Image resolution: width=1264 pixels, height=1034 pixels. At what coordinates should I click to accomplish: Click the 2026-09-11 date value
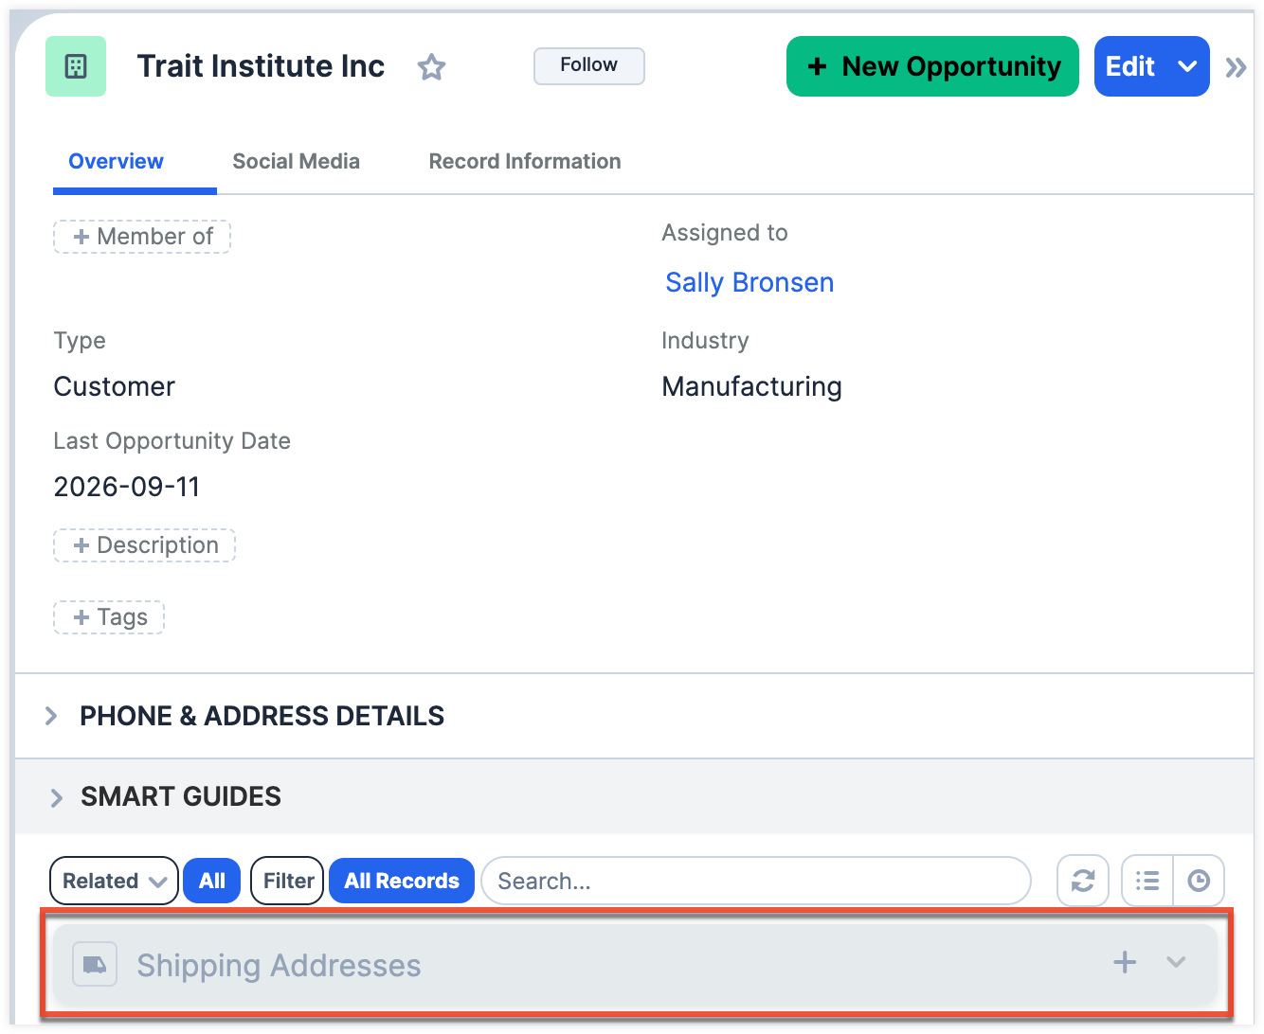(x=127, y=487)
